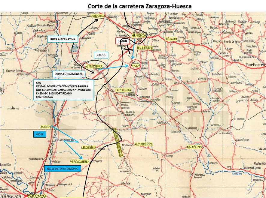Select the LECIÑENA highlighted label
Viewport: 266px width, 198px height.
pyautogui.click(x=89, y=148)
